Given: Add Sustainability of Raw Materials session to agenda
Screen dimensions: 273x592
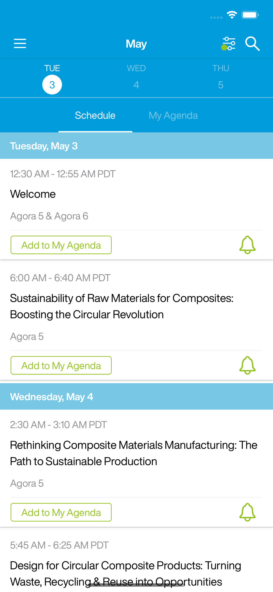Looking at the screenshot, I should click(61, 366).
